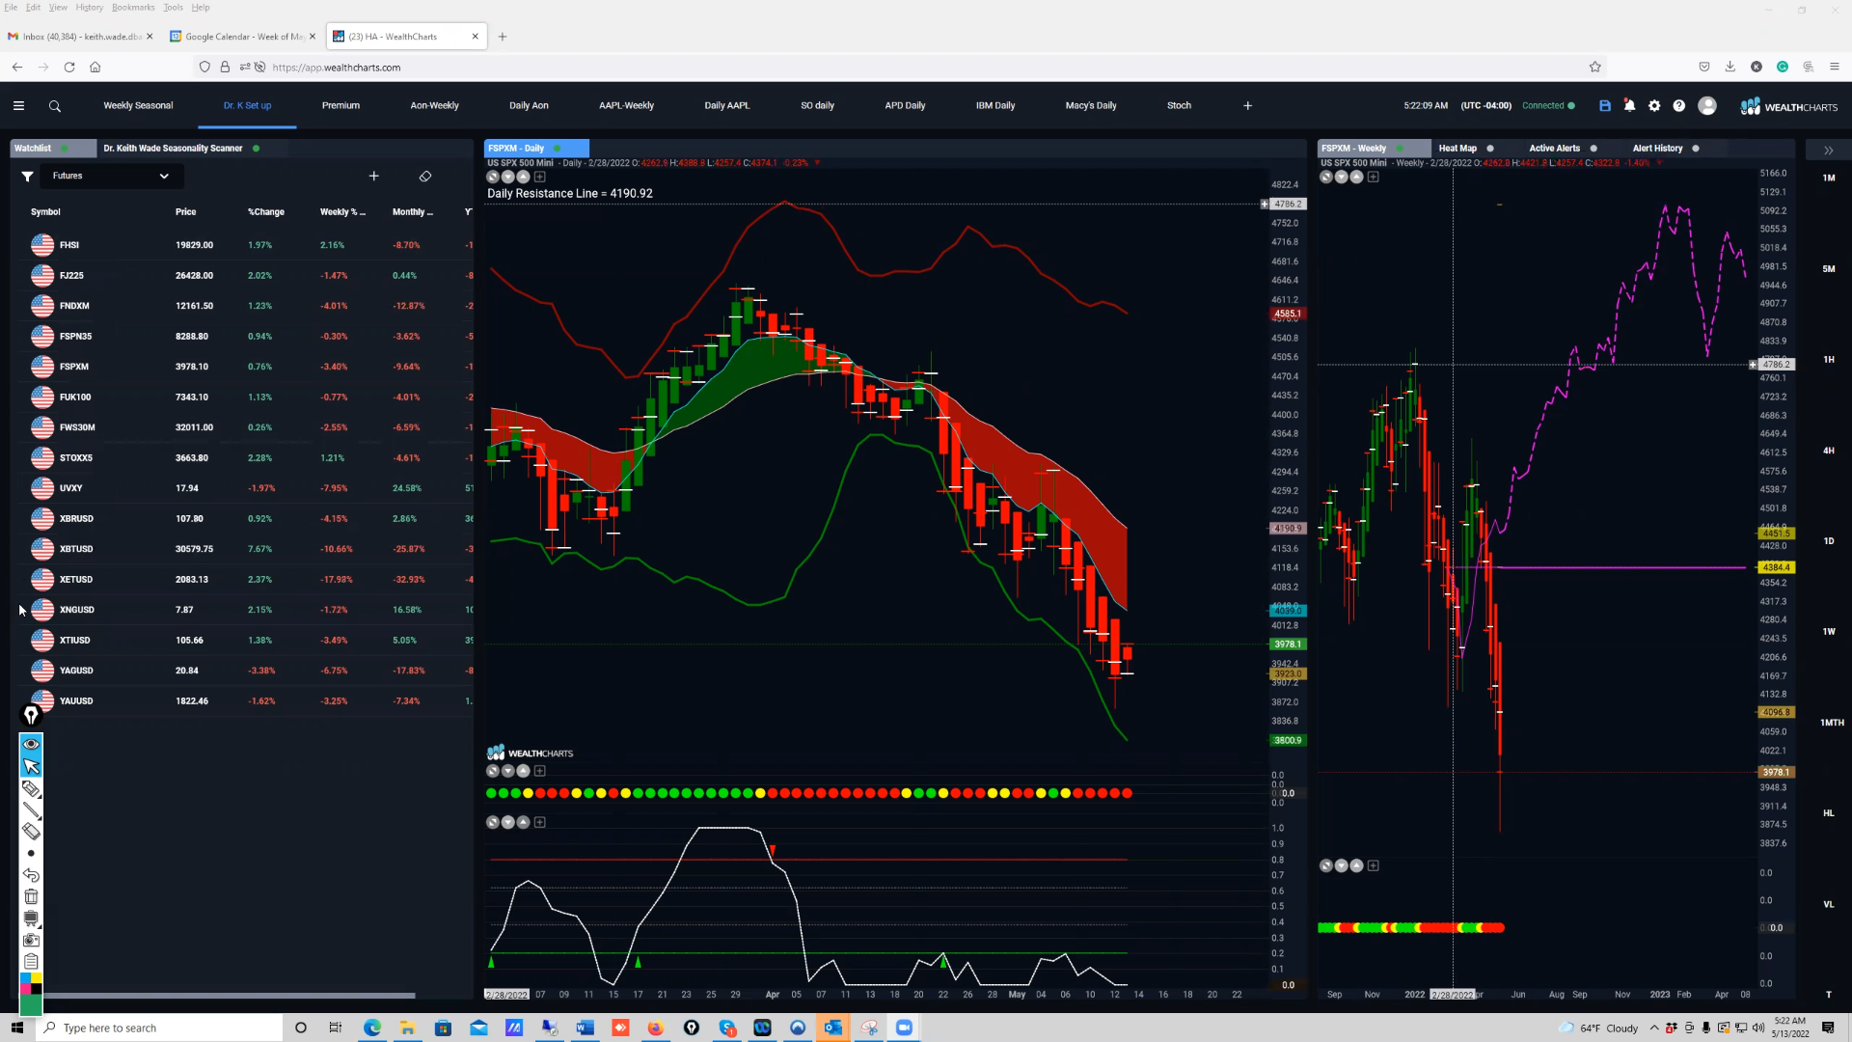
Task: Select the 5M timeframe button
Action: pos(1829,269)
